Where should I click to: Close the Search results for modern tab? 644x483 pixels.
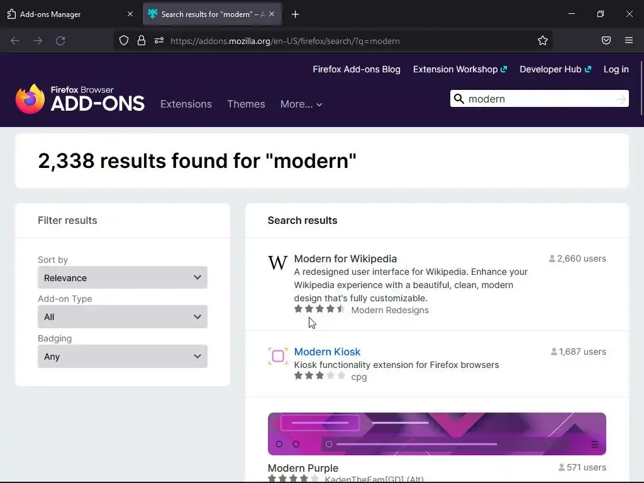pos(272,14)
